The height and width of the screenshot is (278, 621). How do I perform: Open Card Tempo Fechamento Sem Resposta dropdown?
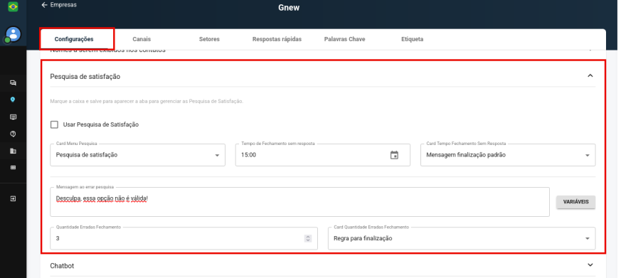click(x=508, y=155)
